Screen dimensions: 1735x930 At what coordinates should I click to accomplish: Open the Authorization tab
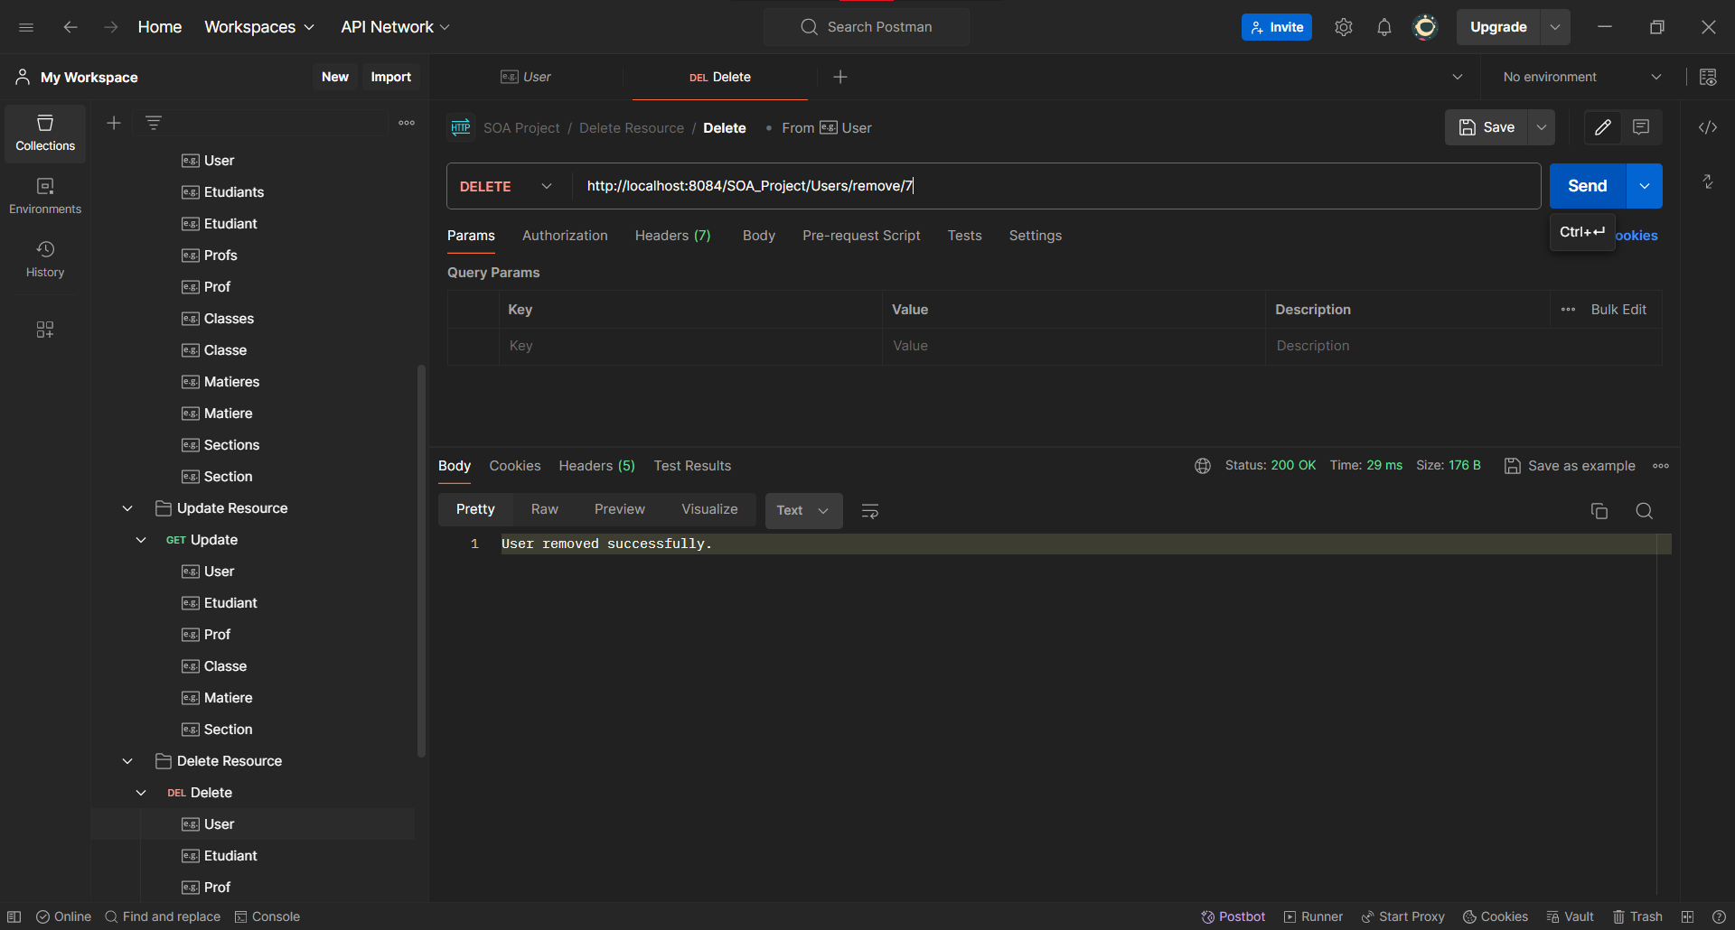point(565,236)
